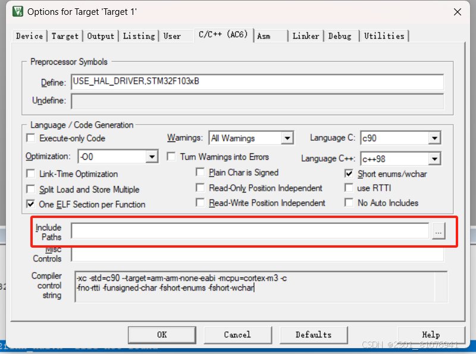Go to the User tab
Screen dimensions: 476x354
tap(172, 36)
